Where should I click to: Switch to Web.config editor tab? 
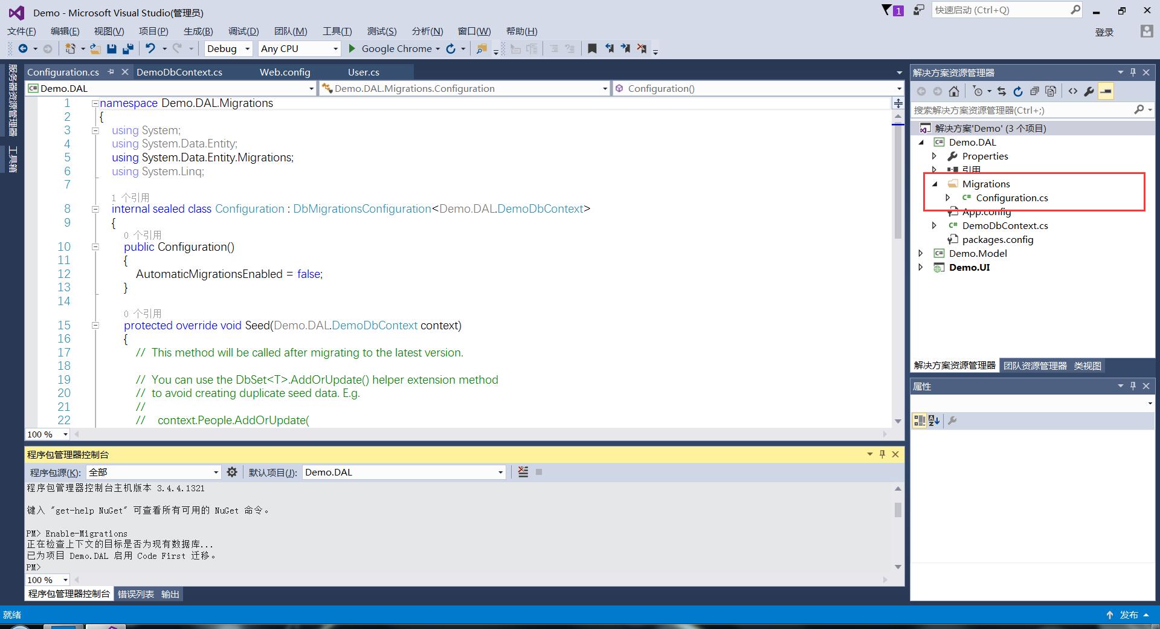click(x=285, y=72)
